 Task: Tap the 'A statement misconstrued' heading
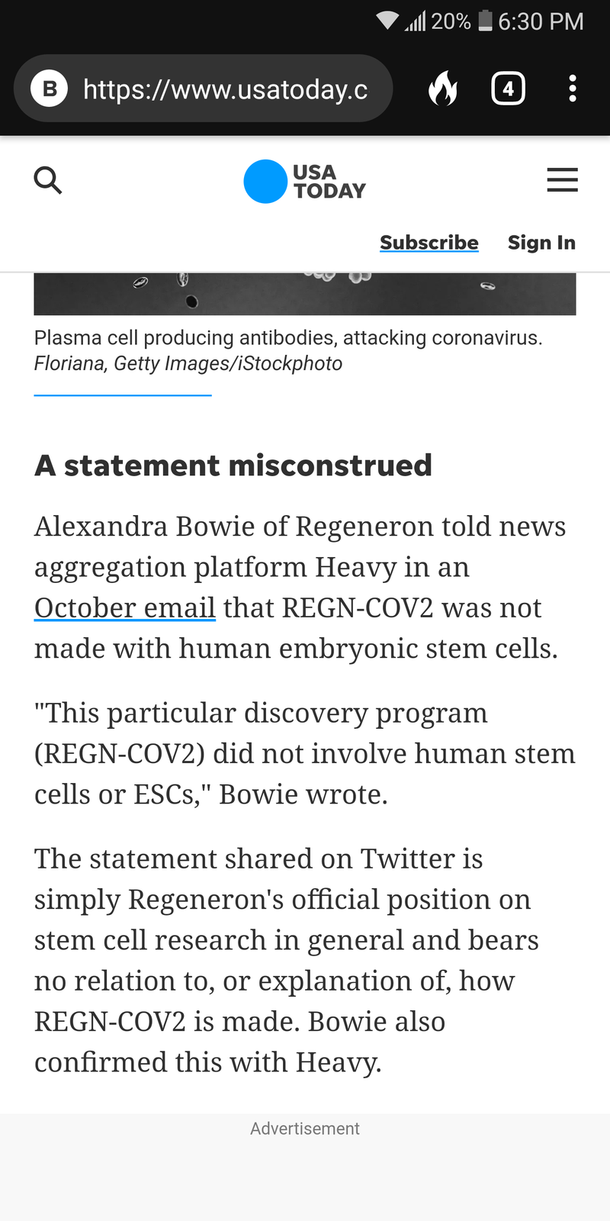[233, 466]
